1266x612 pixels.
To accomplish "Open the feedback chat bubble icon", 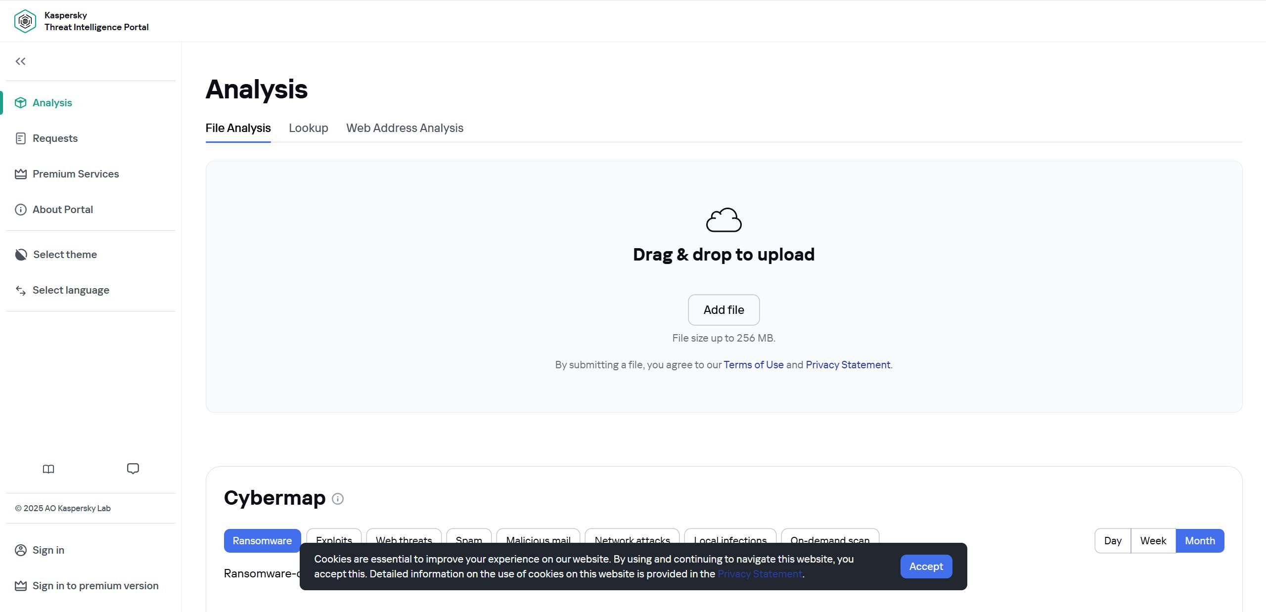I will (133, 469).
